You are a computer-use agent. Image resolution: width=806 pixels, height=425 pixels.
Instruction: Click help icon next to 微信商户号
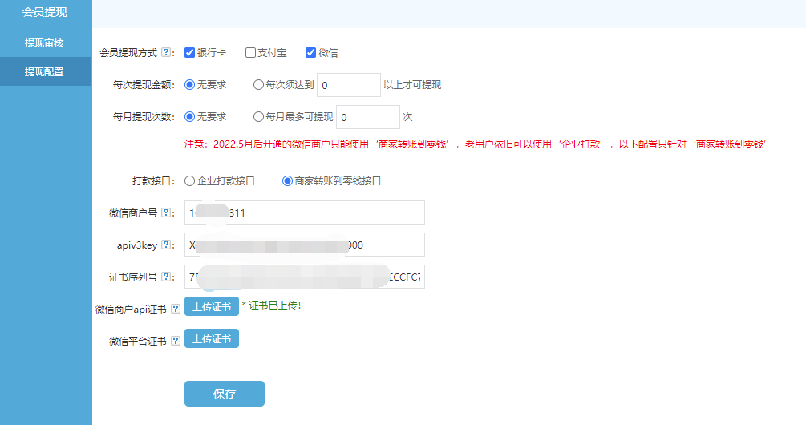[x=166, y=213]
